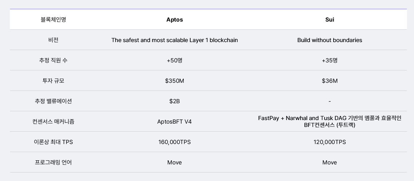Click the 프로그래밍 언어 row label
The image size is (414, 181).
(53, 162)
